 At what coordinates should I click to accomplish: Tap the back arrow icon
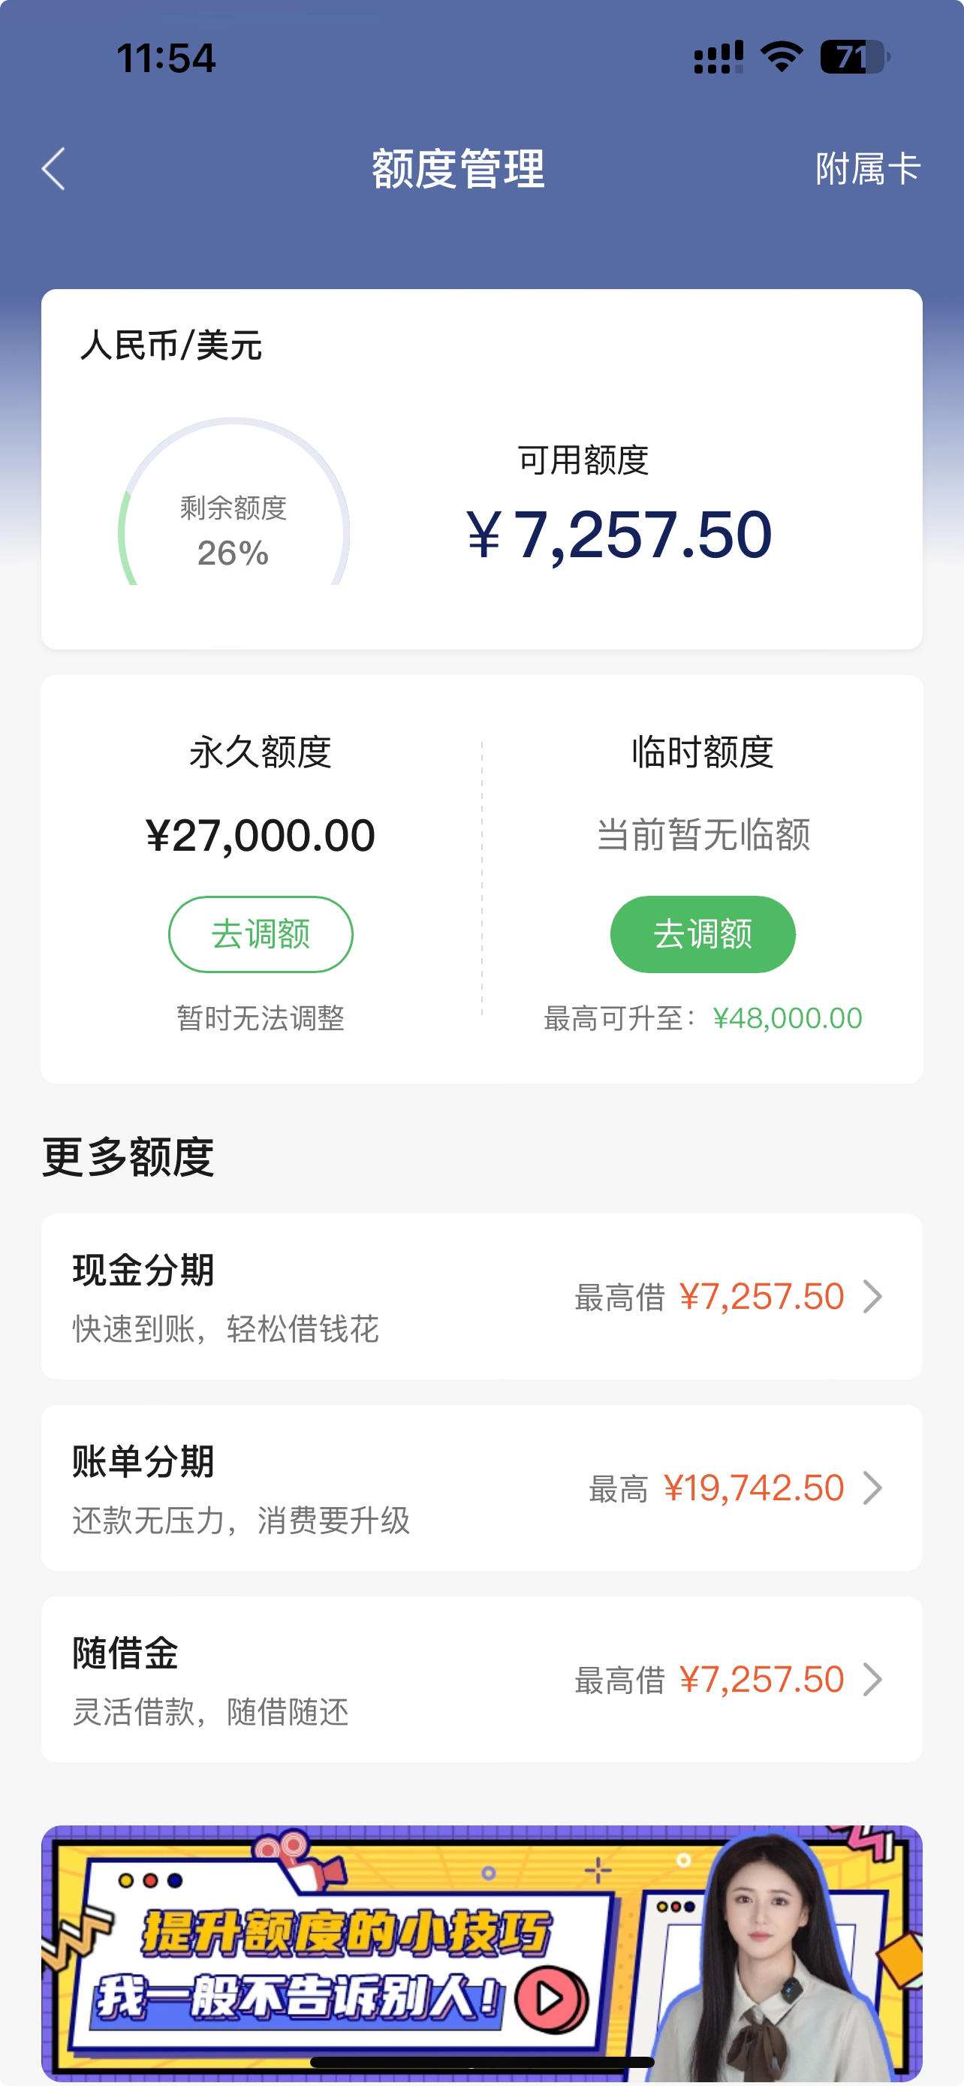[x=53, y=169]
